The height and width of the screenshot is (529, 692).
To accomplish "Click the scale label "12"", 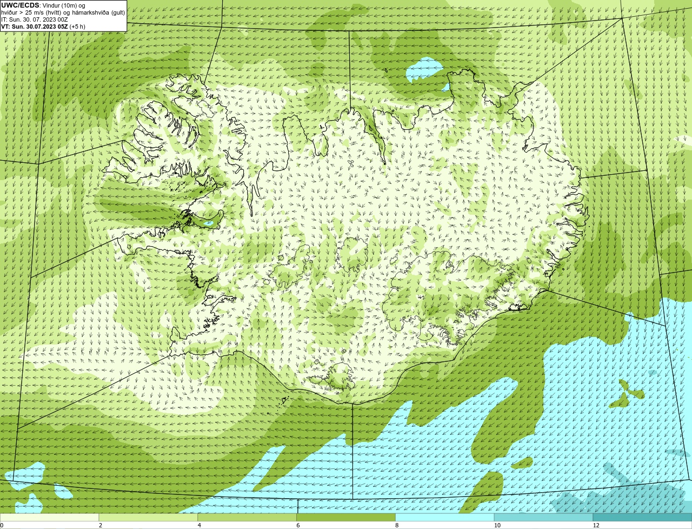I will coord(596,525).
